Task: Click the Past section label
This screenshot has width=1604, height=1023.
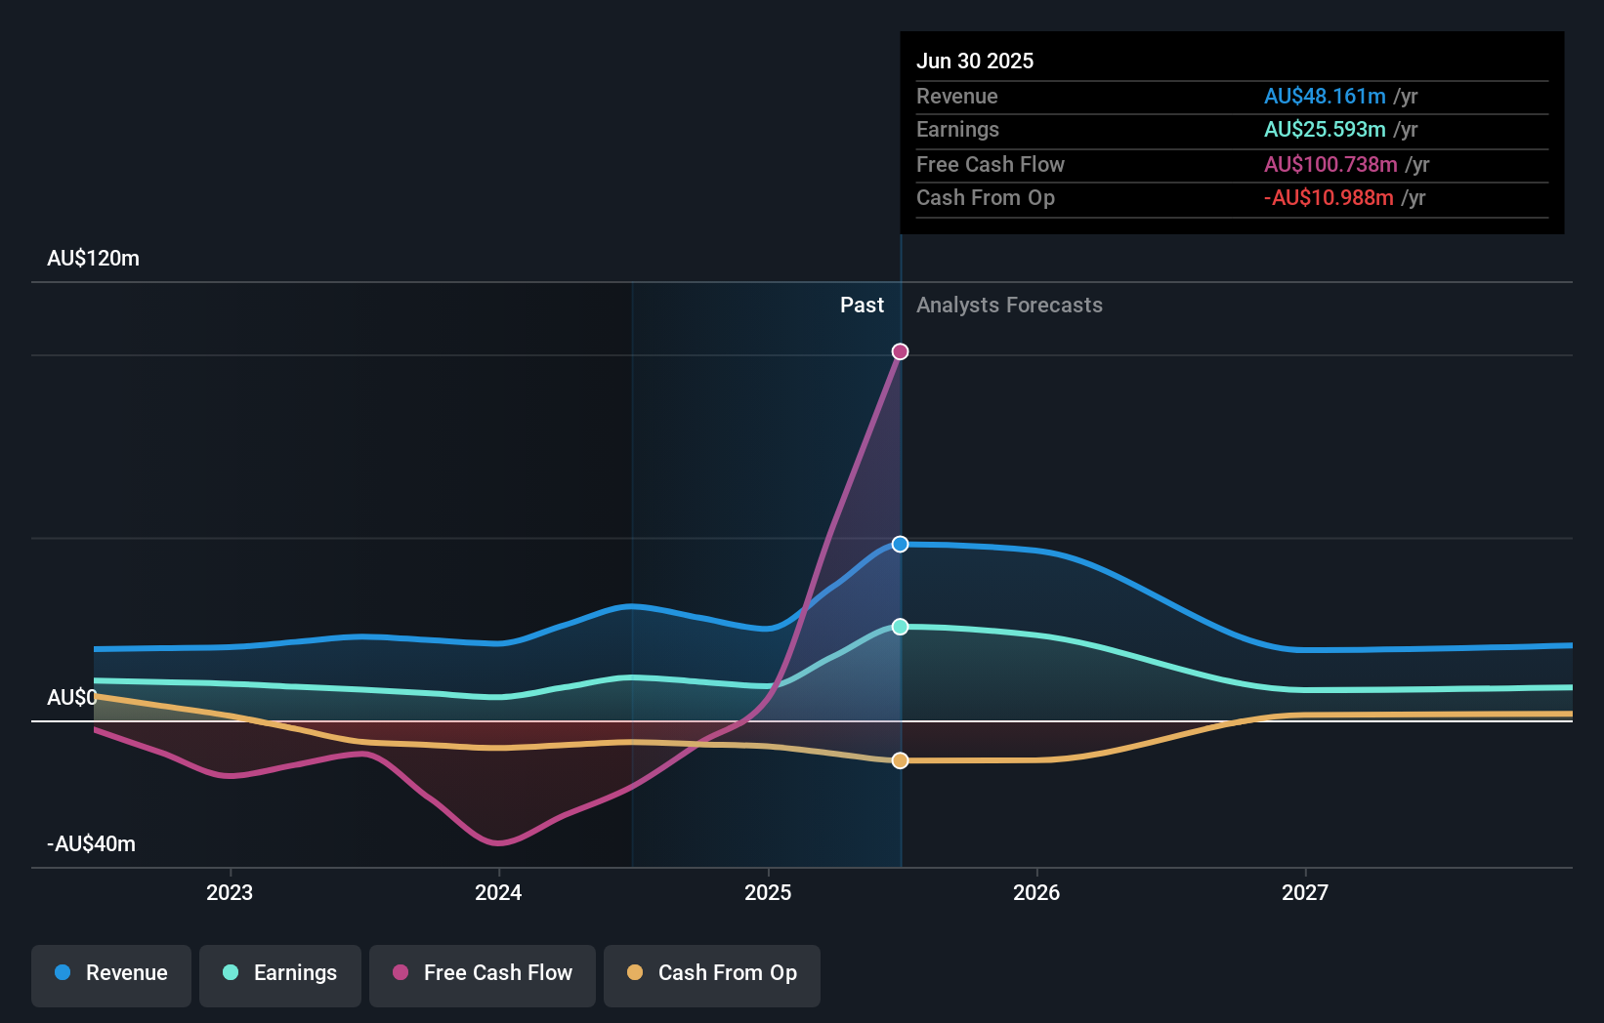Action: pos(862,306)
